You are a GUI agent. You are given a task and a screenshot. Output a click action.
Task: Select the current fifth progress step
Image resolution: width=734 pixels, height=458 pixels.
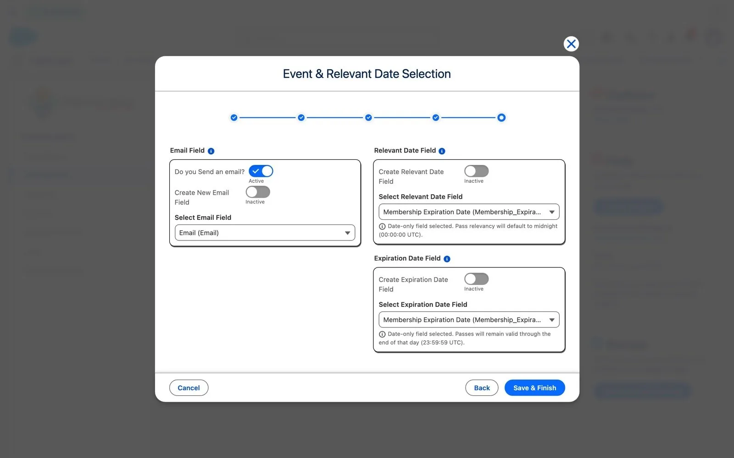[501, 118]
